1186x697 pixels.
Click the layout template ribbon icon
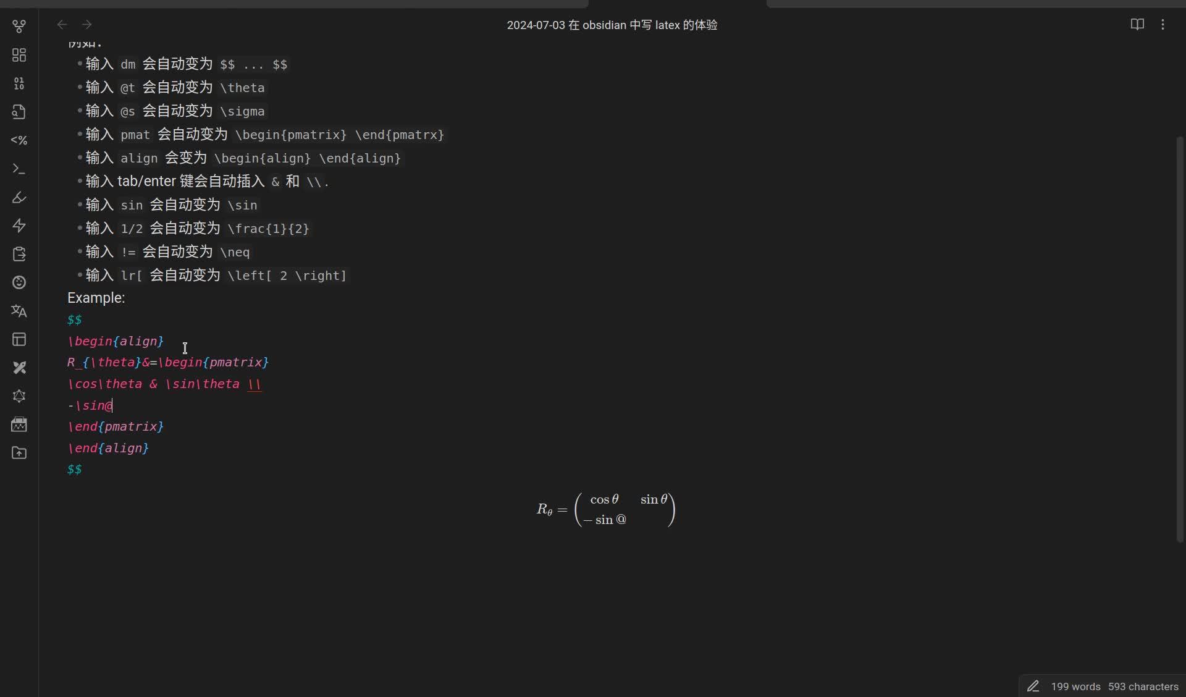tap(19, 339)
